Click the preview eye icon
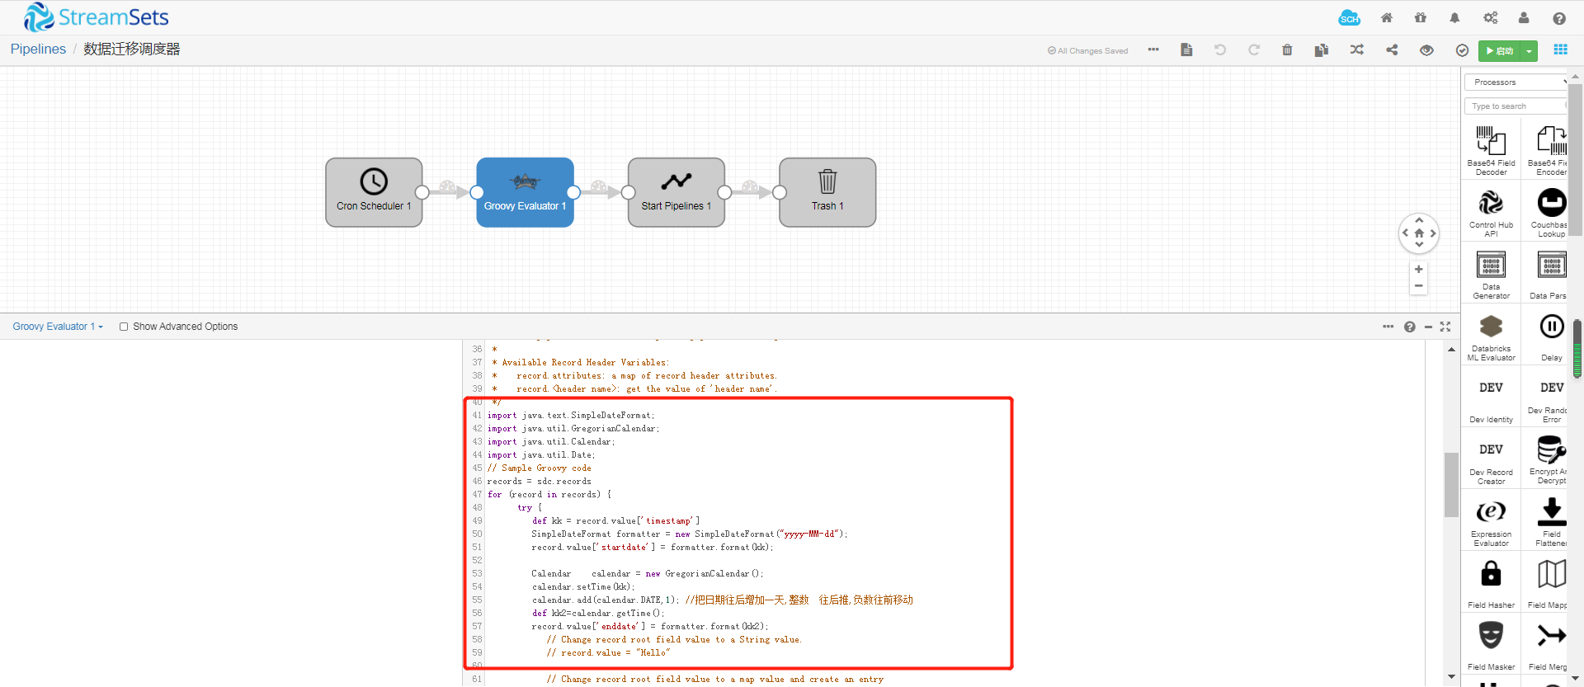 point(1426,50)
